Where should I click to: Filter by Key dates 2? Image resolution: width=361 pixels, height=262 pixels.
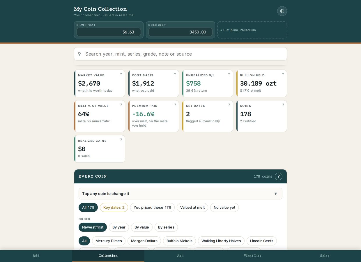click(114, 208)
